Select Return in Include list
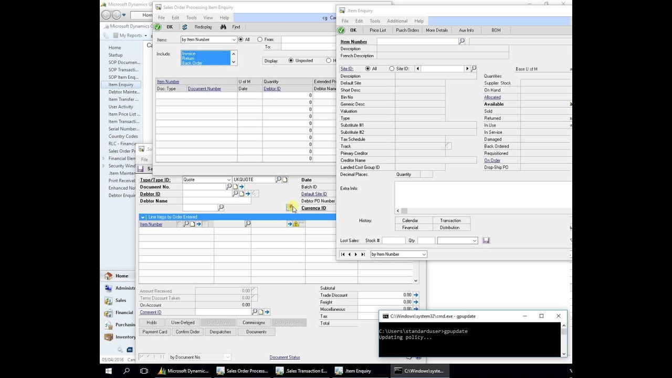Viewport: 672px width, 378px height. 206,58
